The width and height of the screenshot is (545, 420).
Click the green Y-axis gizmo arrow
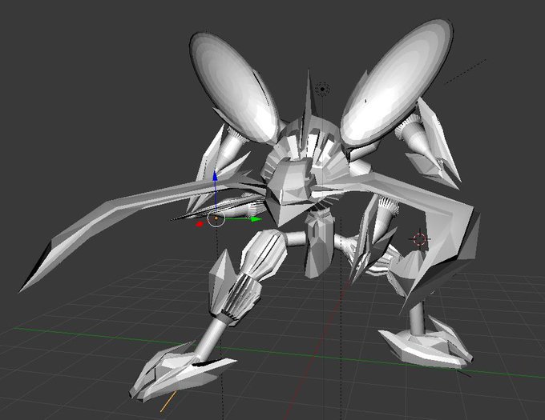pyautogui.click(x=256, y=219)
